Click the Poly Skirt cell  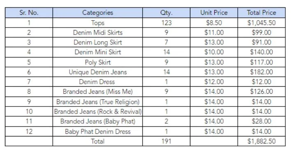(x=97, y=62)
